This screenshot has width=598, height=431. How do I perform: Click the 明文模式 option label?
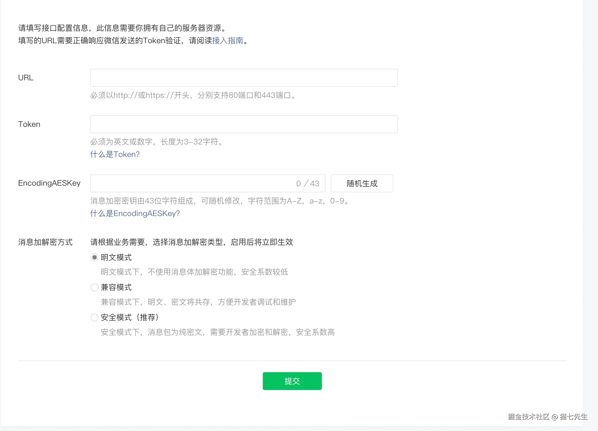point(116,257)
